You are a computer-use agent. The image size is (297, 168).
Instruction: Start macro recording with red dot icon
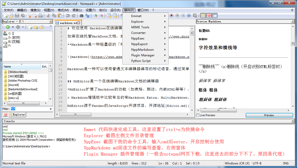click(171, 16)
